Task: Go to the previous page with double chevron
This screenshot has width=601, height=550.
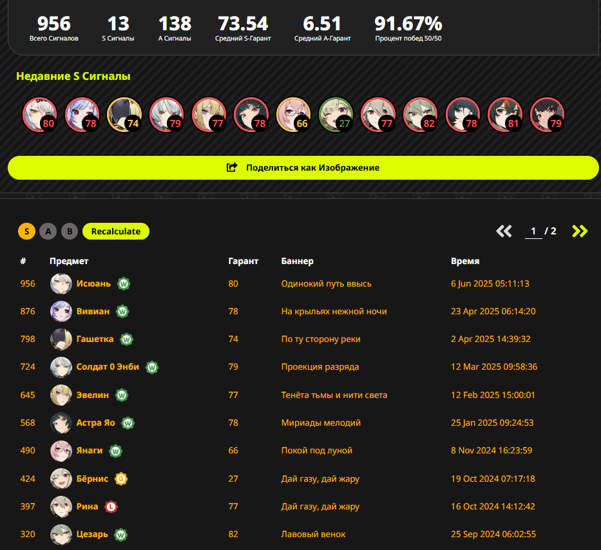Action: (504, 231)
